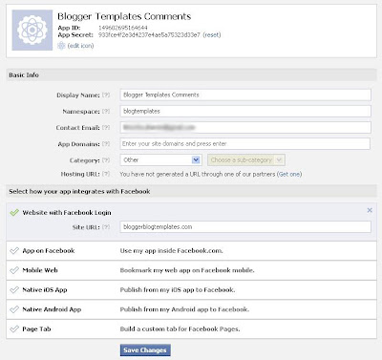382x360 pixels.
Task: Expand the Native iOS App row label
Action: [x=45, y=289]
